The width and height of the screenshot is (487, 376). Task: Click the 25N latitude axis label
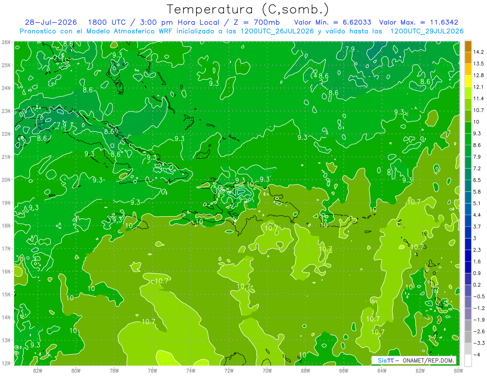[6, 65]
